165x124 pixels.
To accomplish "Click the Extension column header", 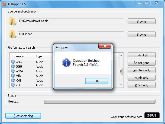I will click(x=22, y=56).
